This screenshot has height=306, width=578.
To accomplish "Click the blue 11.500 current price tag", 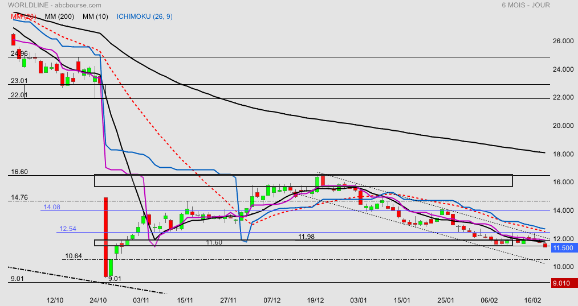I will pos(564,248).
